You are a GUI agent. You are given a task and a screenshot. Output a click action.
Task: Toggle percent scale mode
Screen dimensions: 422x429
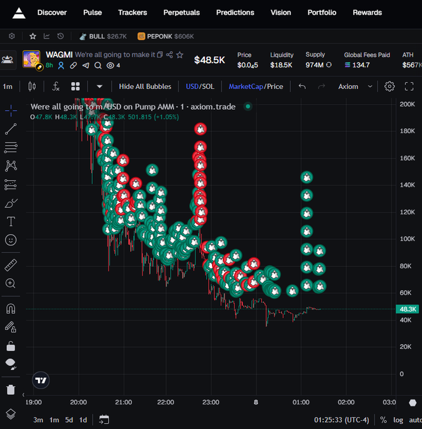click(x=384, y=420)
